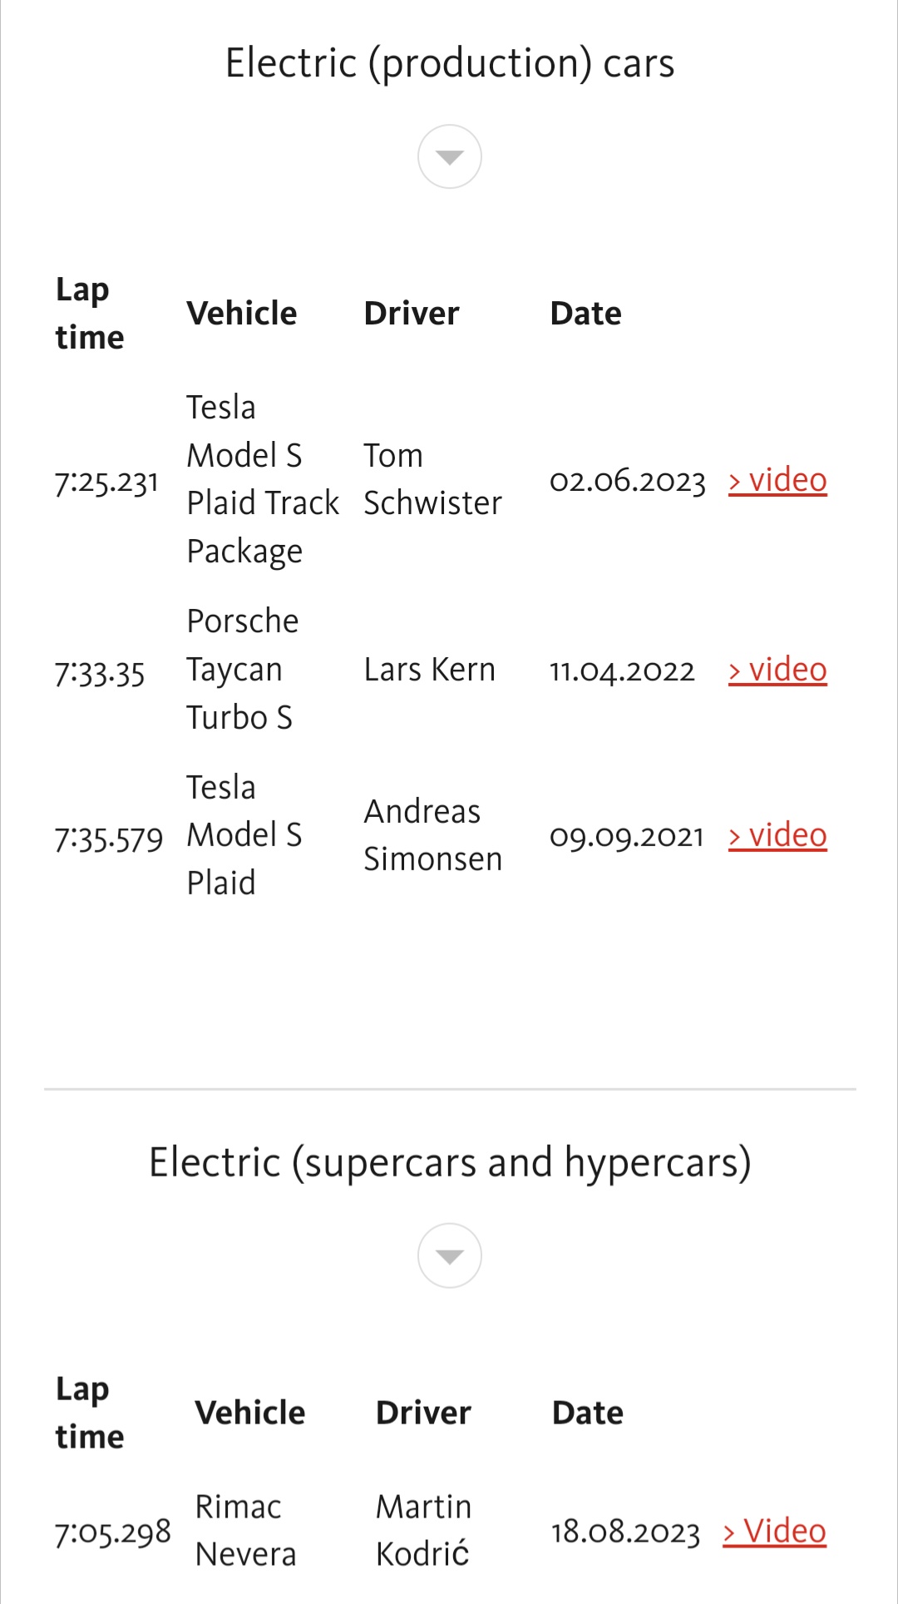Image resolution: width=898 pixels, height=1604 pixels.
Task: Select the Lars Kern driver cell
Action: click(x=429, y=670)
